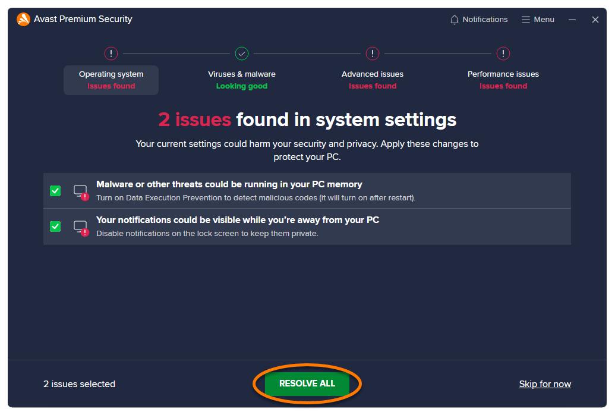Click the Advanced issues warning icon

372,54
